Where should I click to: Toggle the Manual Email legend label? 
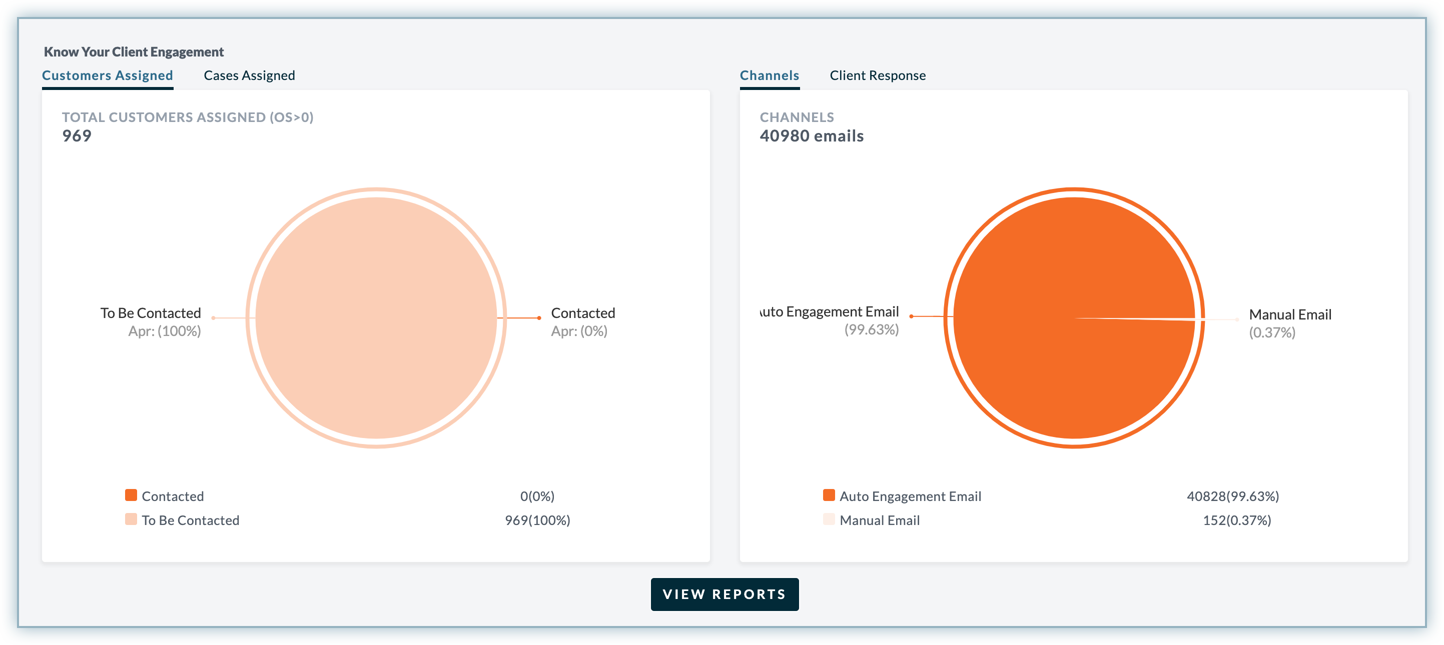[x=879, y=520]
